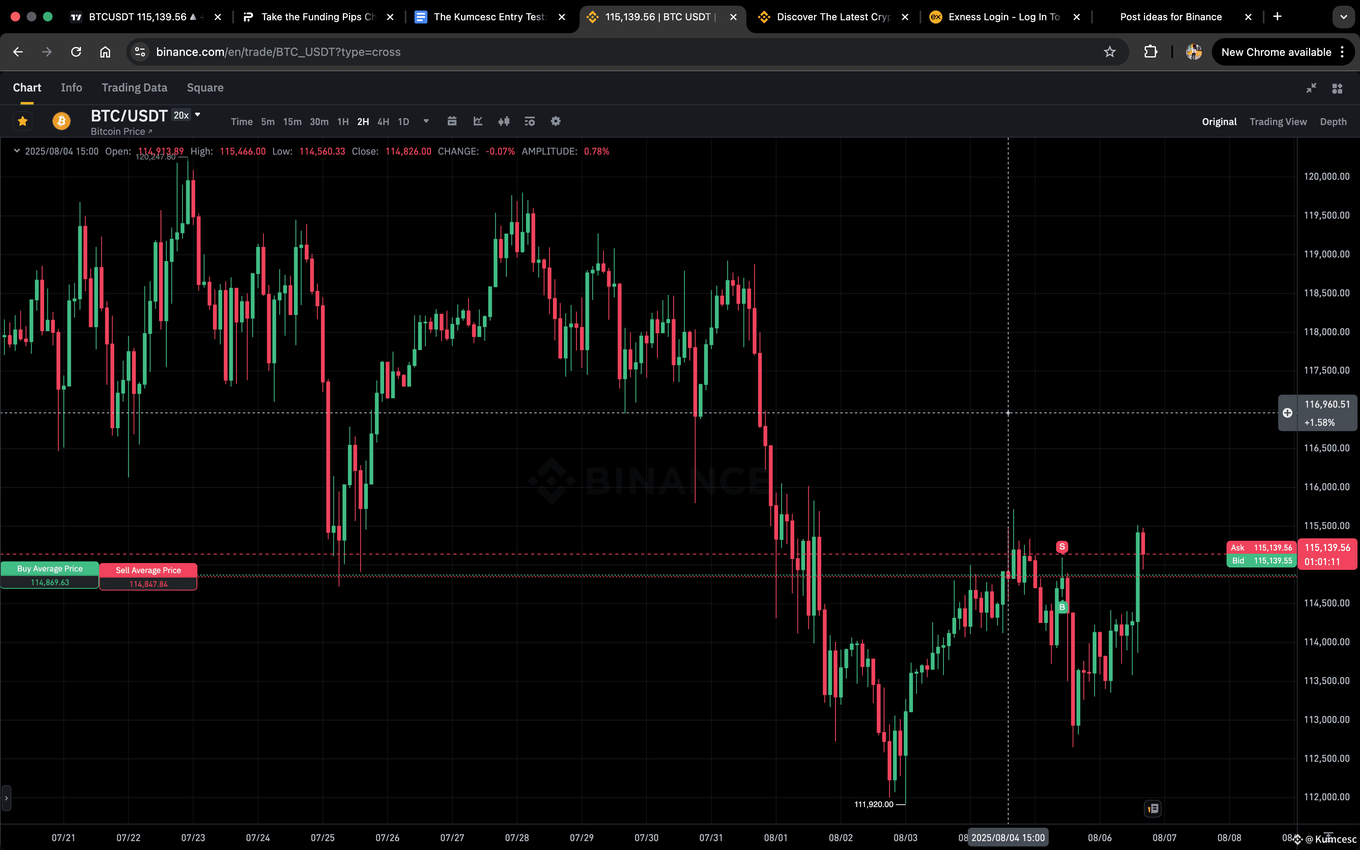Open a new browser tab
This screenshot has width=1360, height=850.
1277,17
